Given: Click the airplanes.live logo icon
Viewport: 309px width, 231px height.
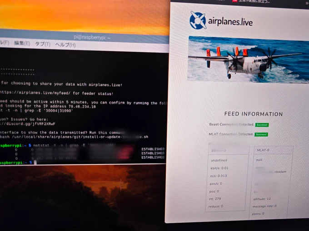Looking at the screenshot, I should 198,20.
